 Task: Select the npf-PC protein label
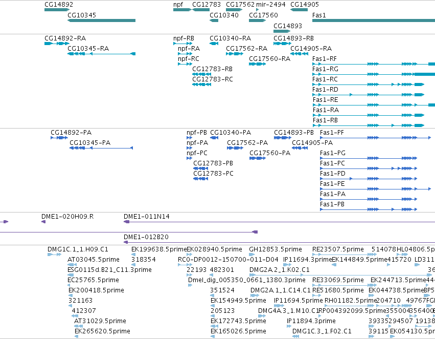click(x=197, y=153)
